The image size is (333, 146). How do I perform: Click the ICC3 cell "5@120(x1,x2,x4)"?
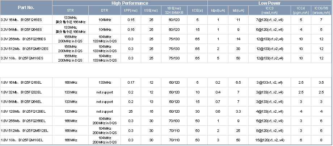[270, 121]
